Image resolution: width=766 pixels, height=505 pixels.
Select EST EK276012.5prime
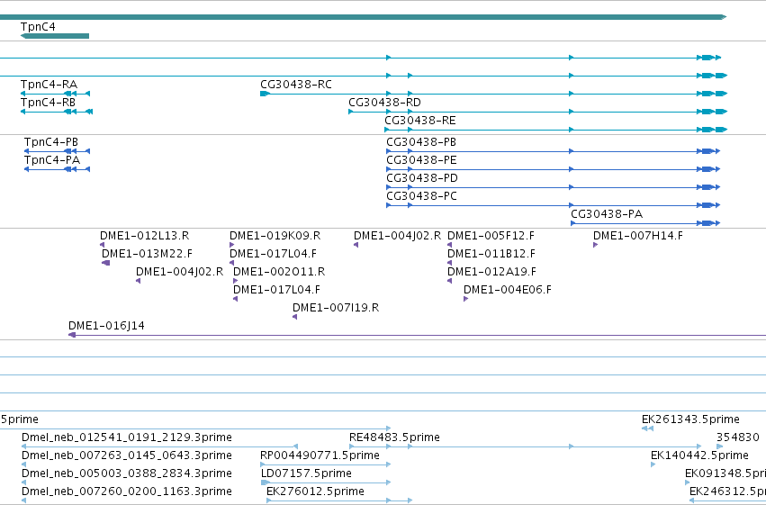(315, 491)
